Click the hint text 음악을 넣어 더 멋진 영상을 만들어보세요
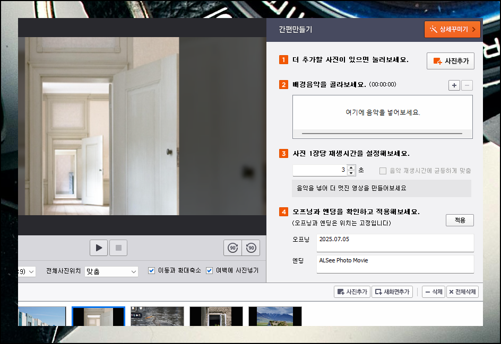Image resolution: width=501 pixels, height=344 pixels. (x=351, y=188)
